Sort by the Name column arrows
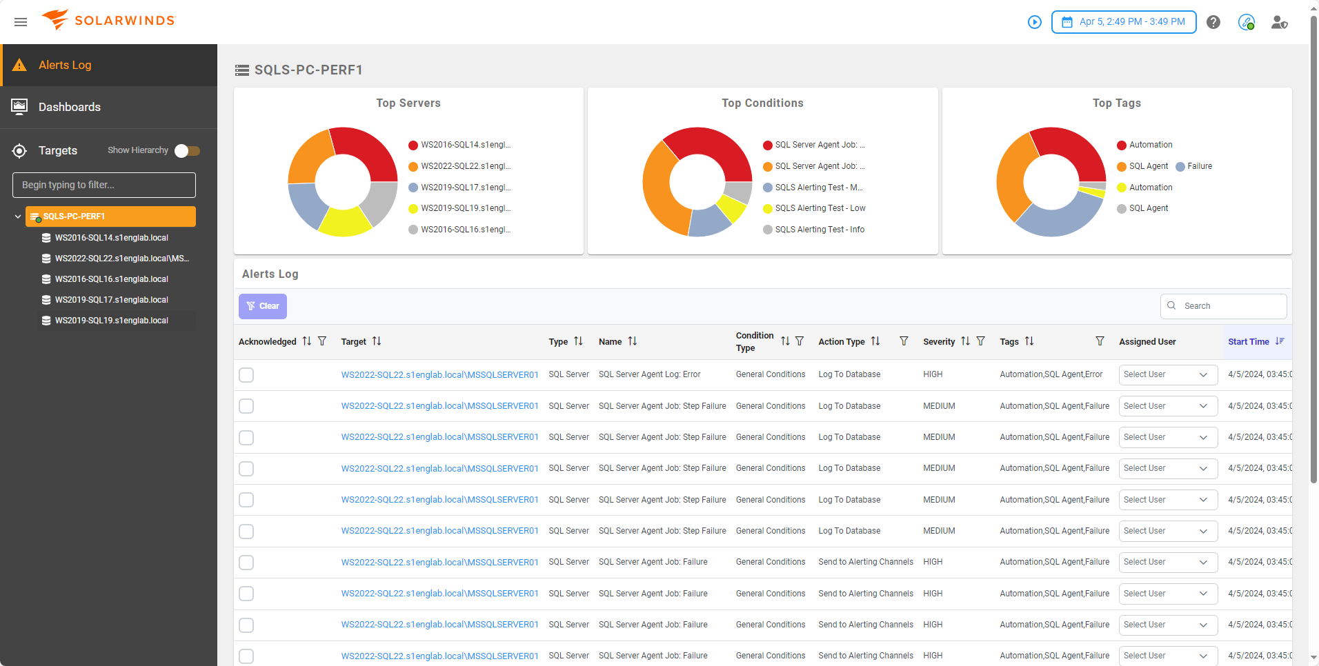Screen dimensions: 1319x666 [x=632, y=341]
